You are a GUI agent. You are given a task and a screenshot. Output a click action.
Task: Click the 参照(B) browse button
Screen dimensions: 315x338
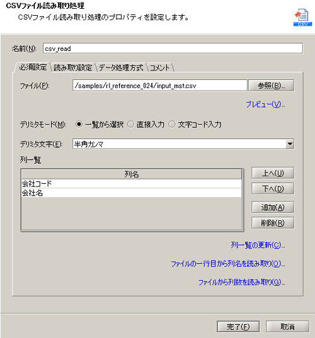(272, 86)
